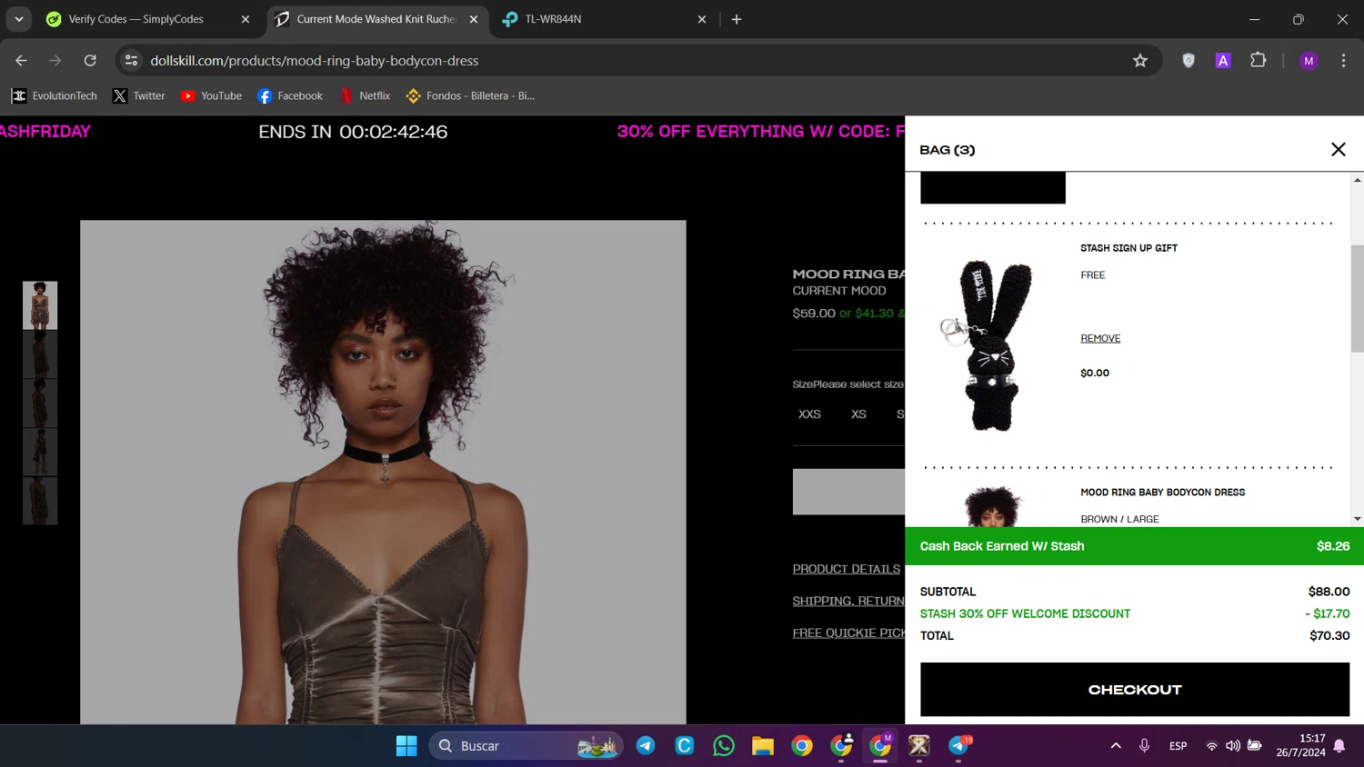
Task: Select the Current Mode Washed Knit tab
Action: pyautogui.click(x=376, y=19)
